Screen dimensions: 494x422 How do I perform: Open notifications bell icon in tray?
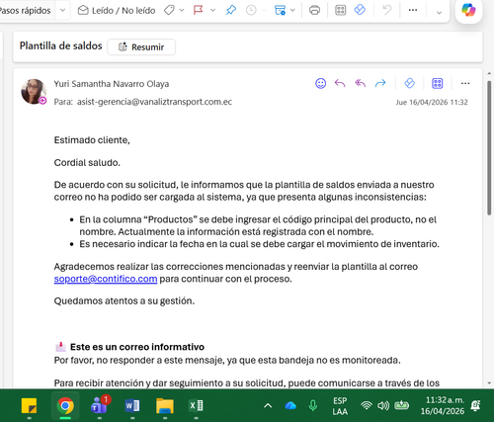[475, 405]
